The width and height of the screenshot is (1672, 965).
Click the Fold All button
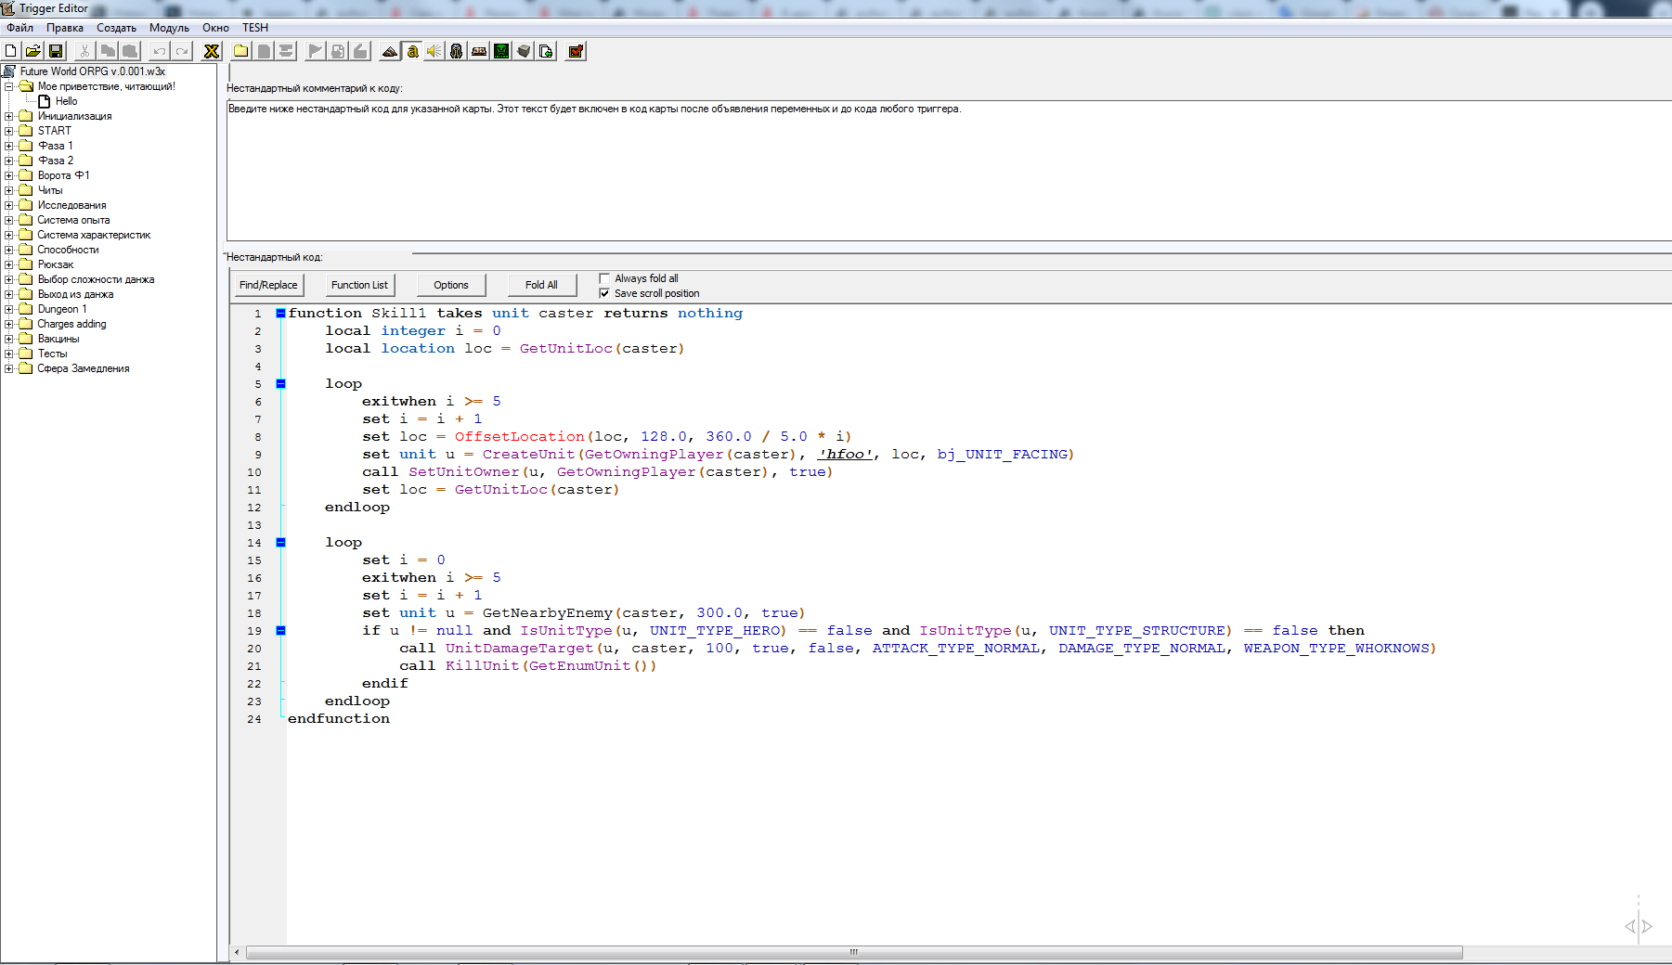[541, 285]
